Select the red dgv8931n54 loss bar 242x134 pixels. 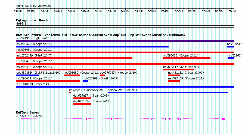pyautogui.click(x=82, y=104)
